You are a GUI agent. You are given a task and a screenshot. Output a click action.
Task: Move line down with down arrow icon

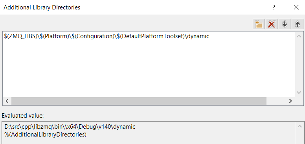click(285, 24)
